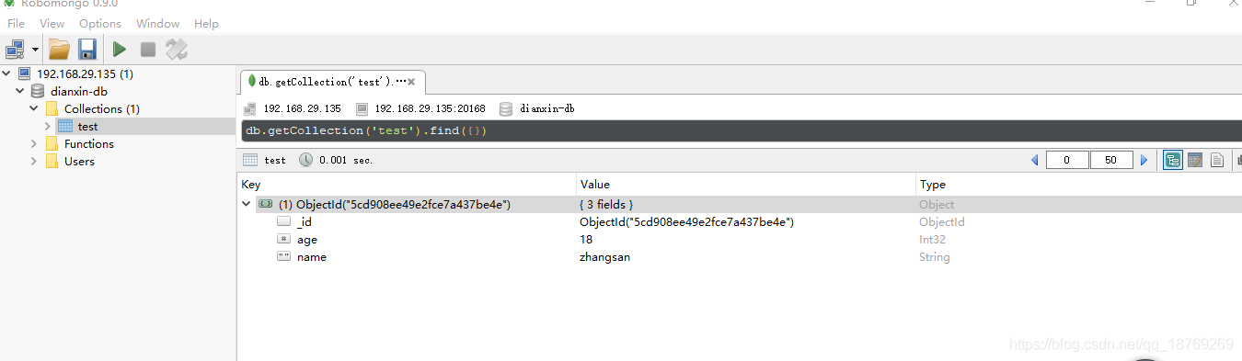Click the database icon beside dianxin-db in the query bar
The height and width of the screenshot is (361, 1242).
coord(505,108)
